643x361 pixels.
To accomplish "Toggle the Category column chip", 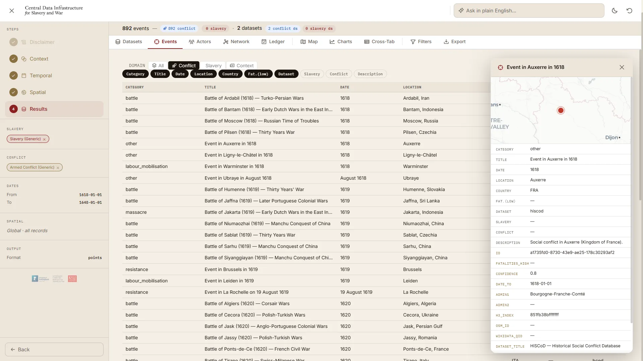I will tap(135, 74).
